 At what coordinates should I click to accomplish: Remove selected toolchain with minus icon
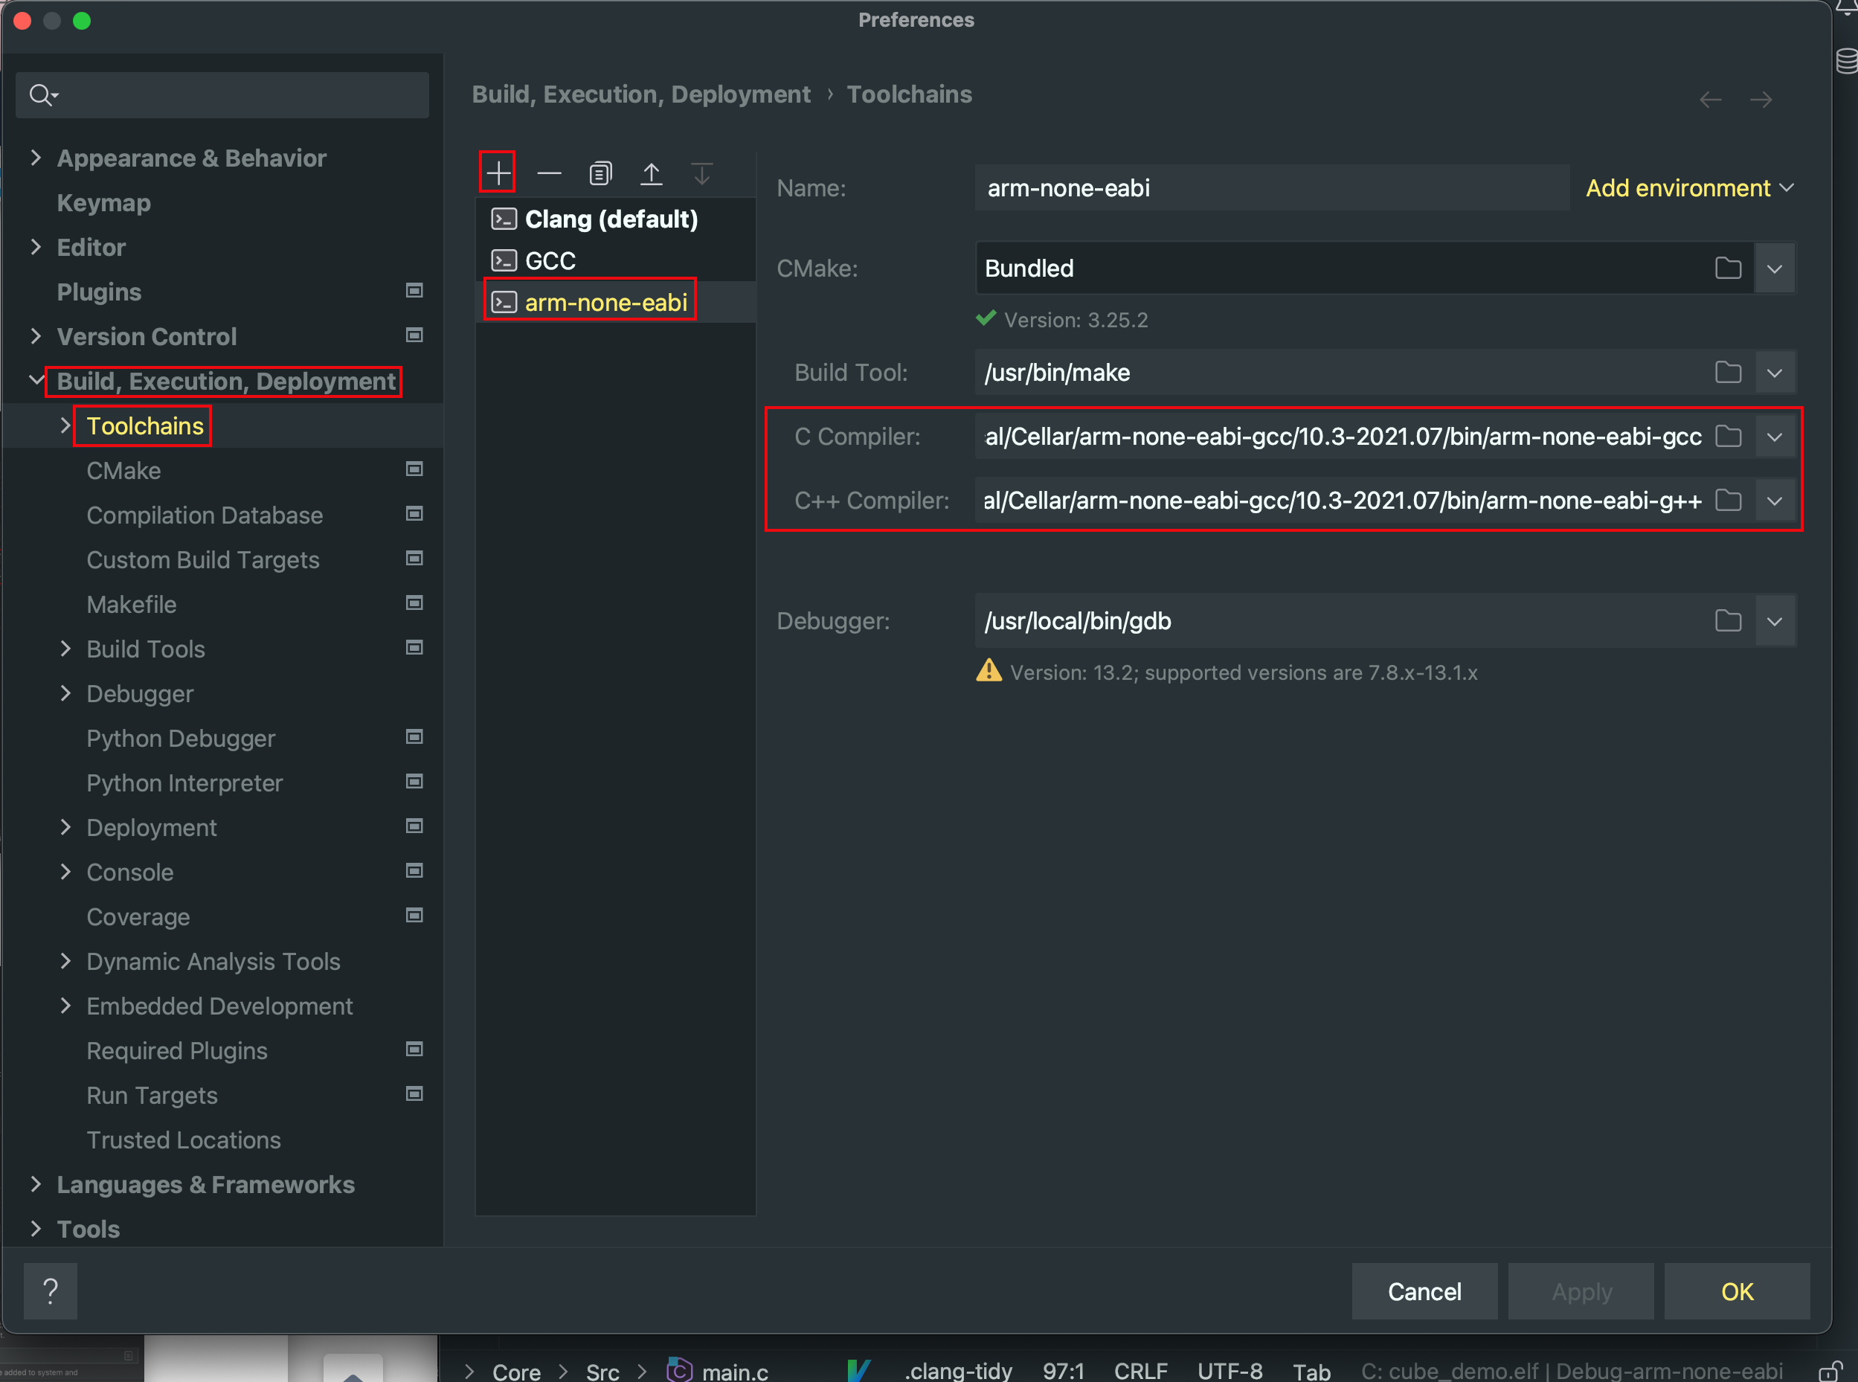click(x=549, y=173)
